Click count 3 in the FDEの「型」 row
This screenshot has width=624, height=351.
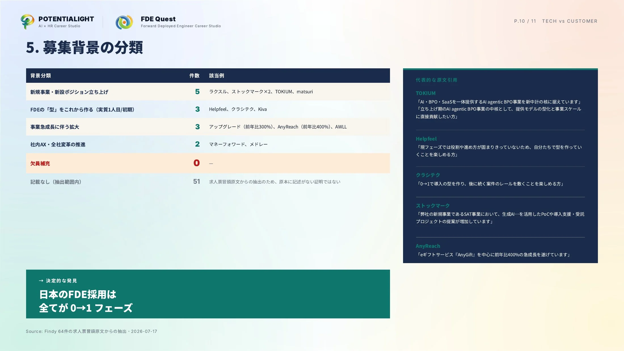(197, 109)
